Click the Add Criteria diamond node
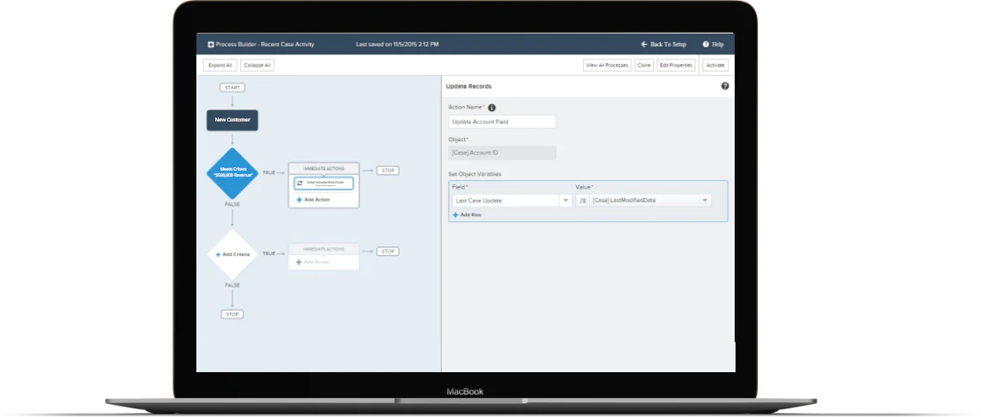The width and height of the screenshot is (981, 417). coord(232,254)
